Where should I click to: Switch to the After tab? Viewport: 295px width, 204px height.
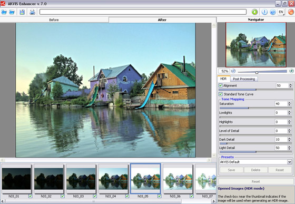[x=162, y=20]
